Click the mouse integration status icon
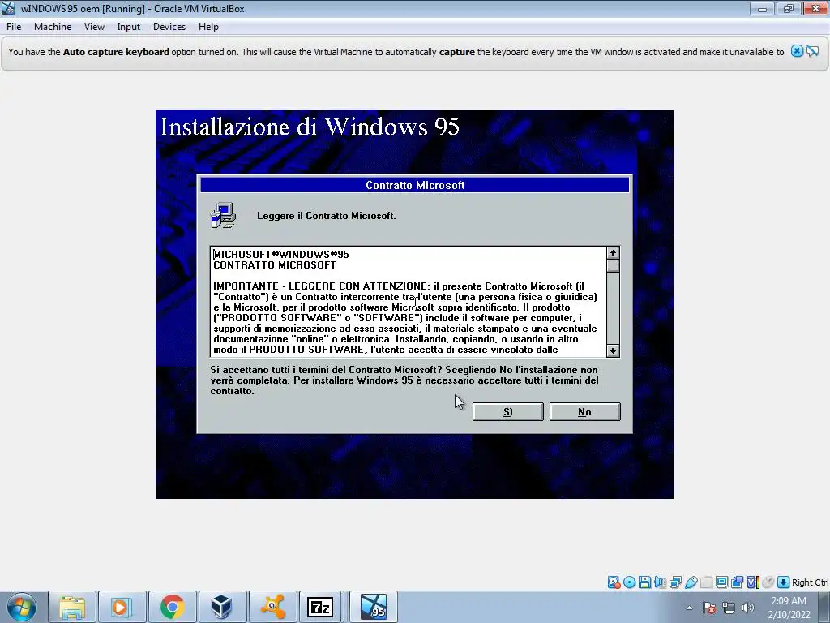This screenshot has width=830, height=623. tap(768, 582)
